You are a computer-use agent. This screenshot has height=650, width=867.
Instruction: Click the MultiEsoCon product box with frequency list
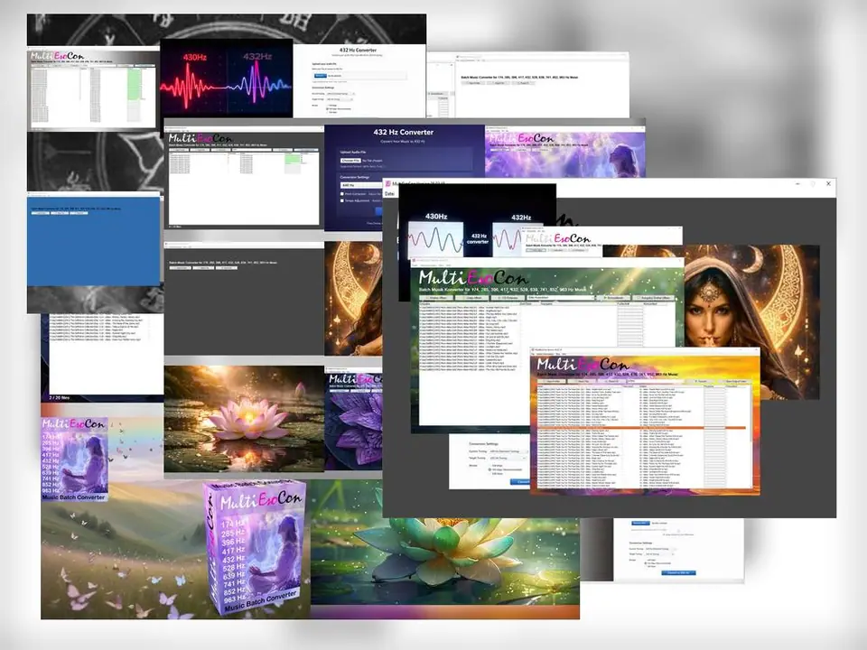coord(256,547)
